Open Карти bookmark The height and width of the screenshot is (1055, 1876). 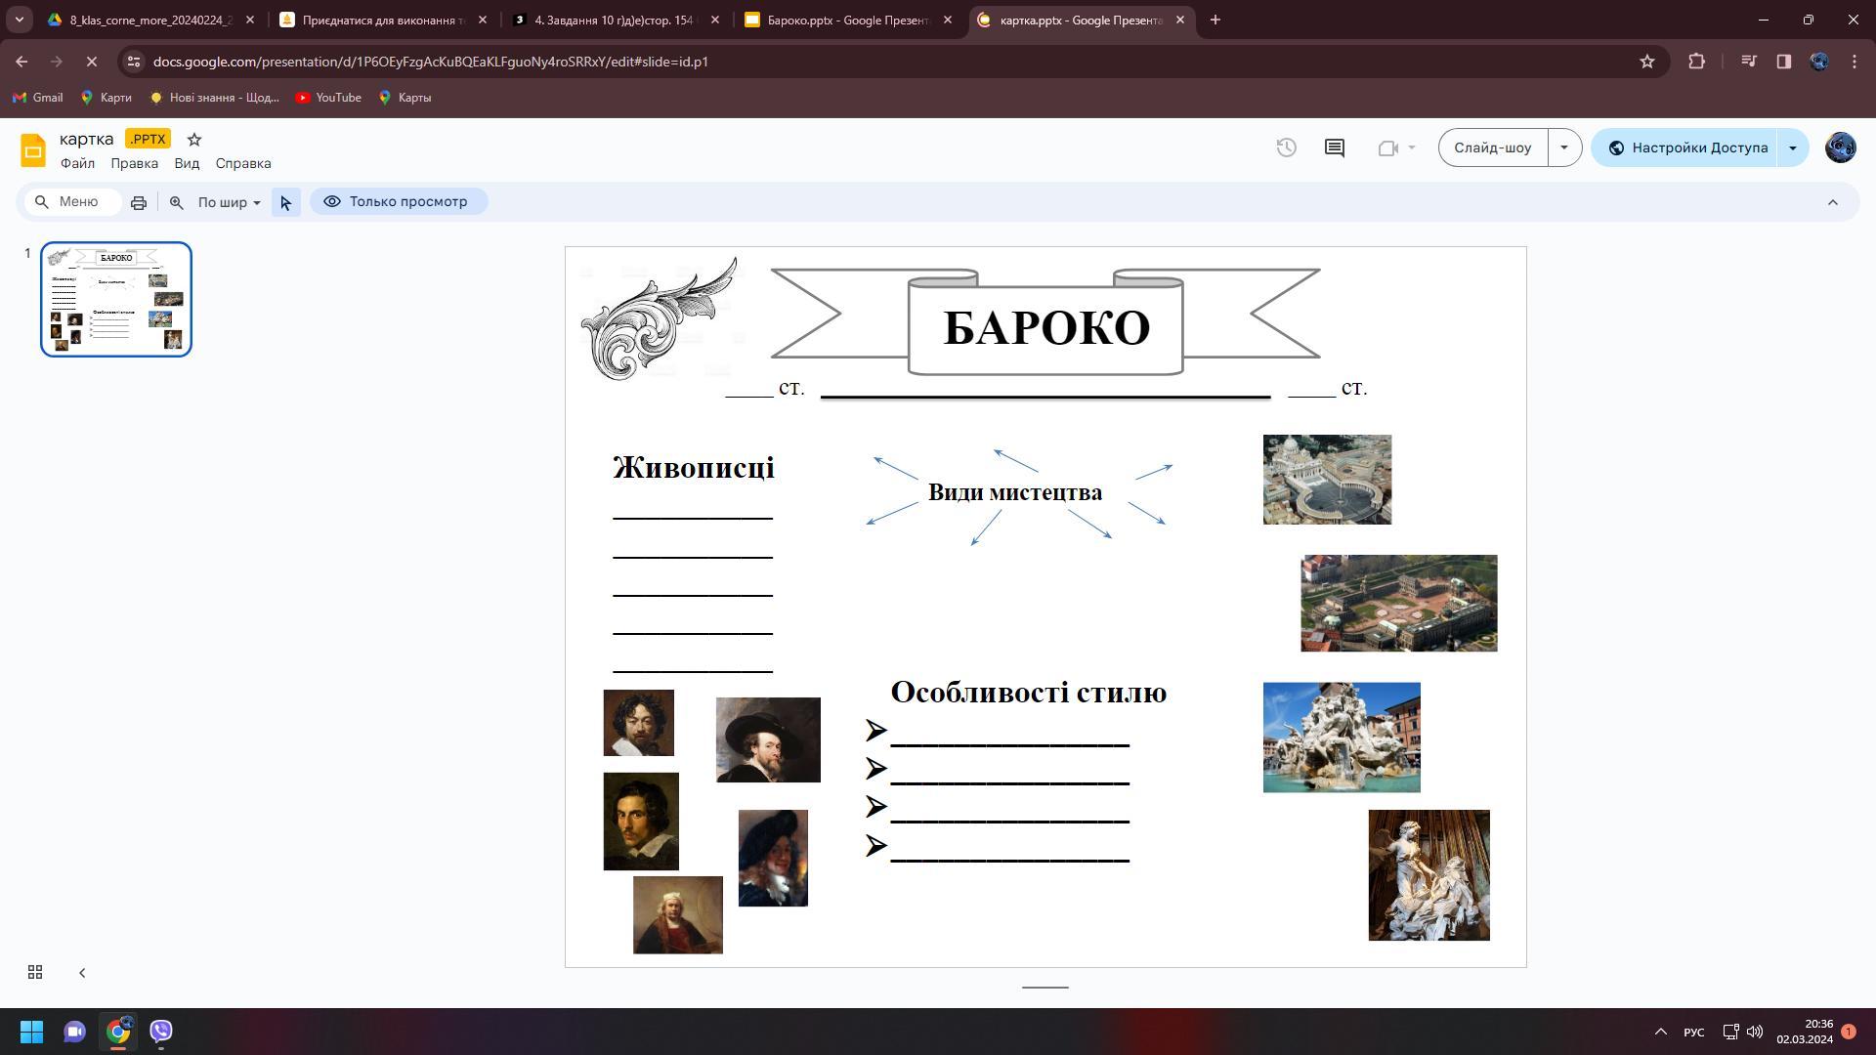click(x=106, y=98)
